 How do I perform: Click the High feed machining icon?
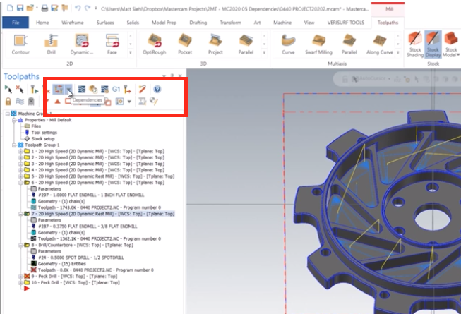tap(127, 90)
